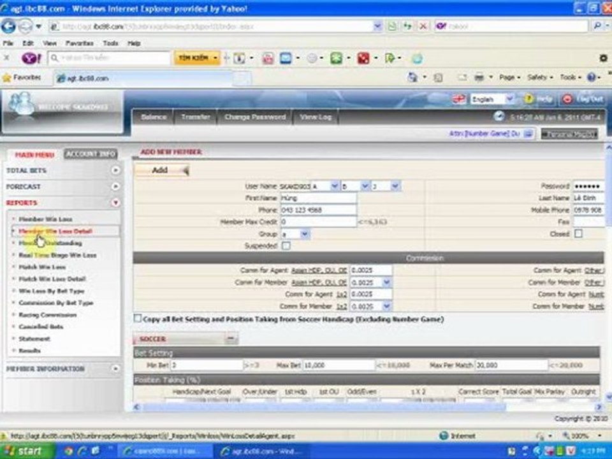Viewport: 612px width, 459px height.
Task: Open Match Win Loss report
Action: (42, 267)
